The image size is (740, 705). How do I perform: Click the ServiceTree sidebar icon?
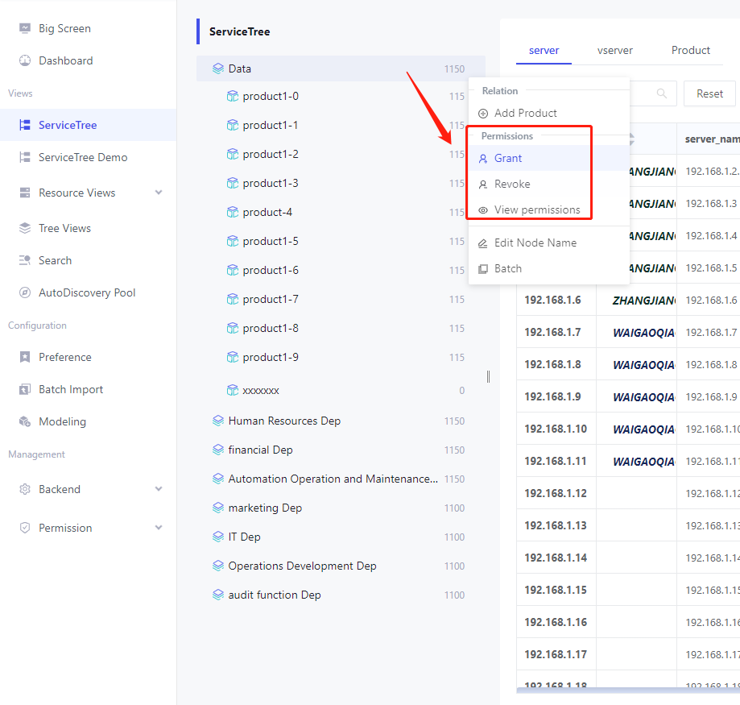(25, 125)
